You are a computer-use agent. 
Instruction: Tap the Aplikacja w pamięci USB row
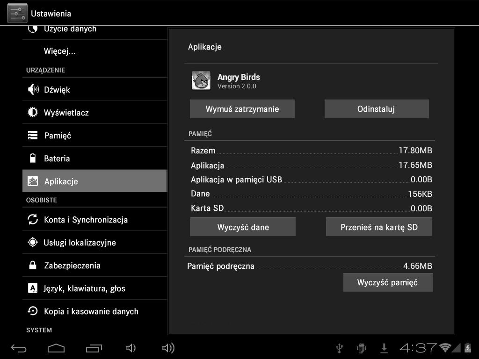coord(311,179)
